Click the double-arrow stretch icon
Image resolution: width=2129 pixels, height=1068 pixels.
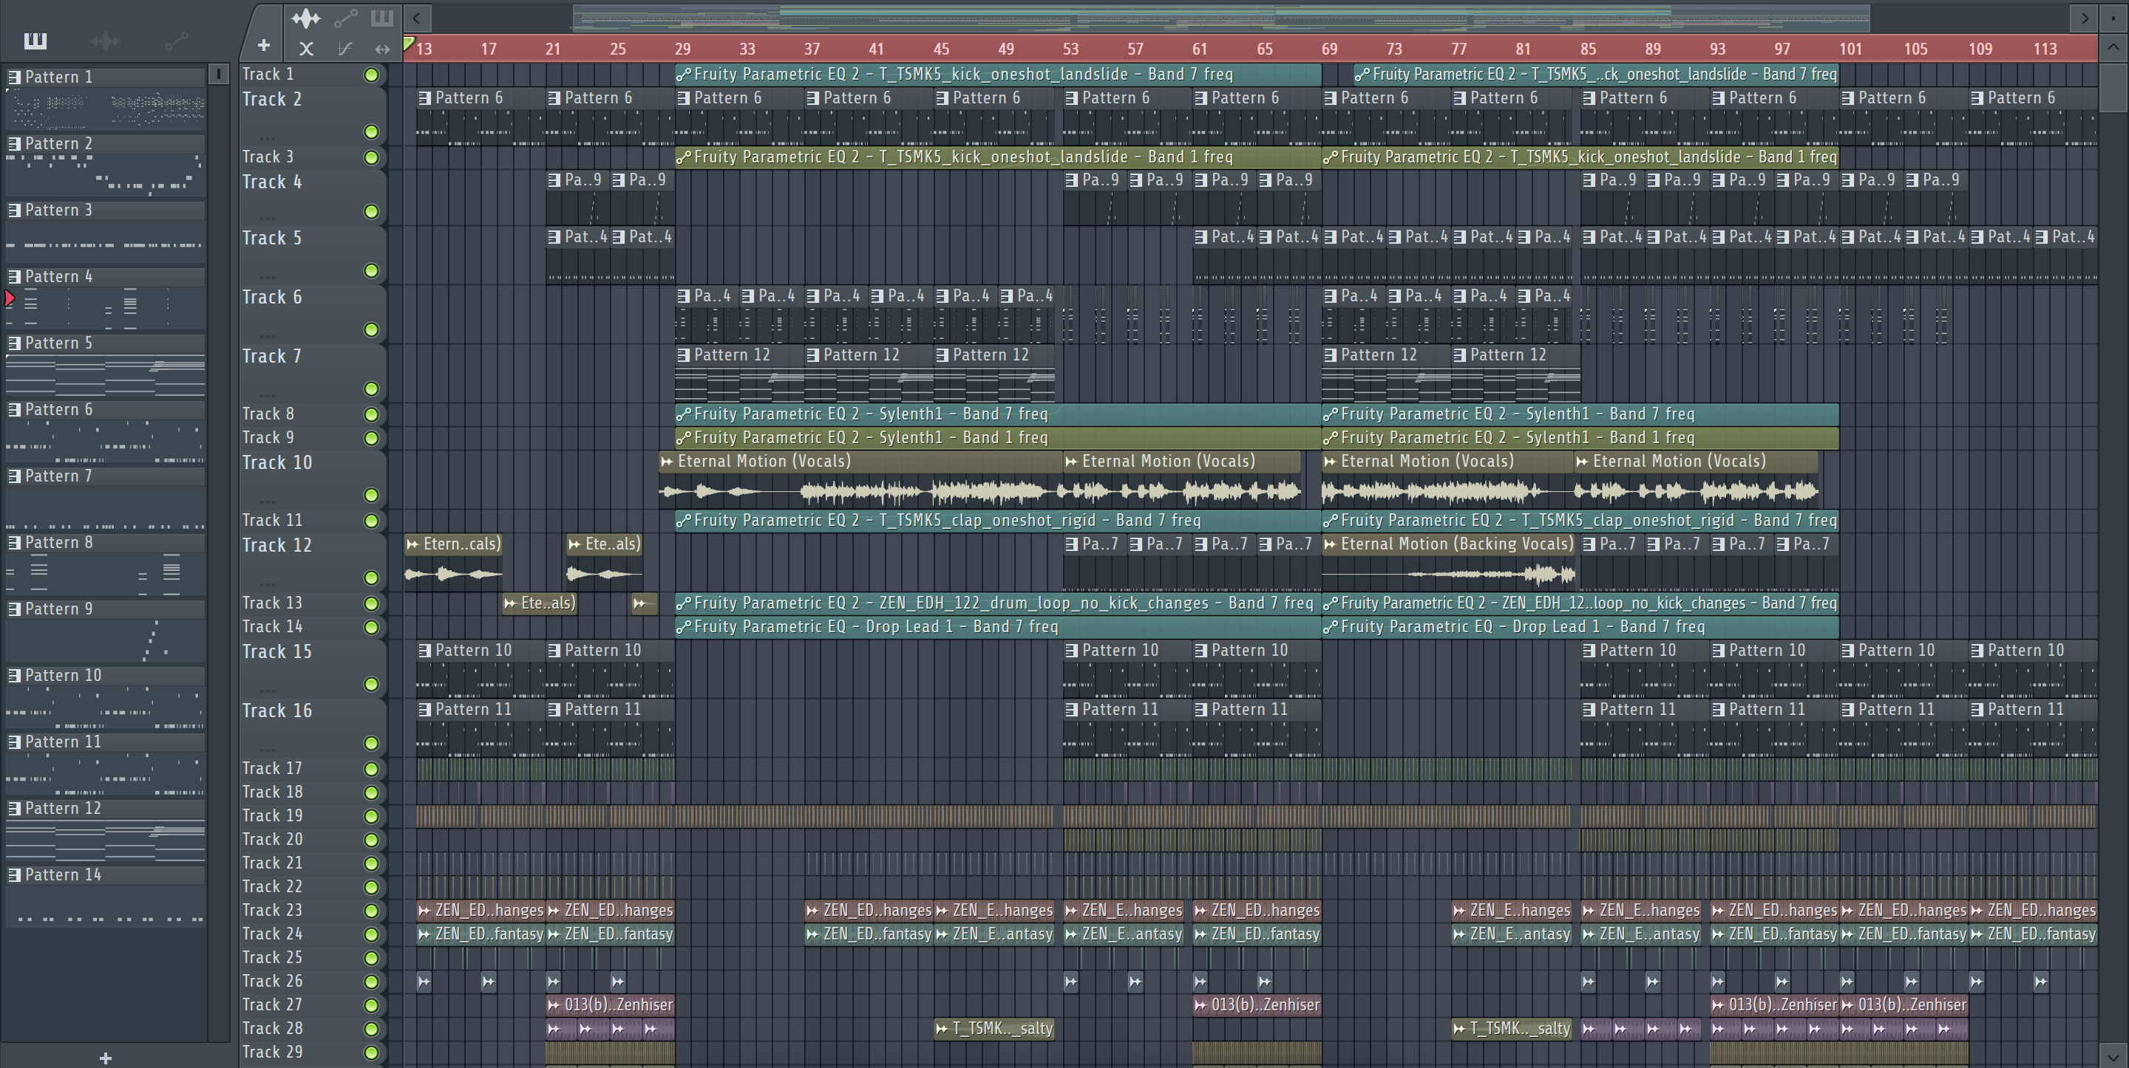pyautogui.click(x=382, y=49)
